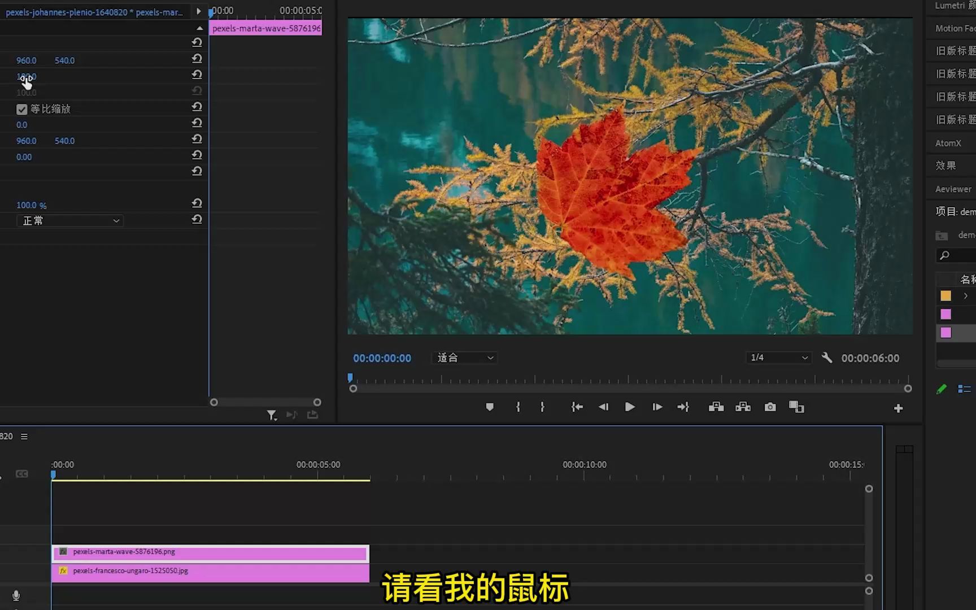Switch to the Aeviewer panel
Image resolution: width=976 pixels, height=610 pixels.
pos(952,189)
